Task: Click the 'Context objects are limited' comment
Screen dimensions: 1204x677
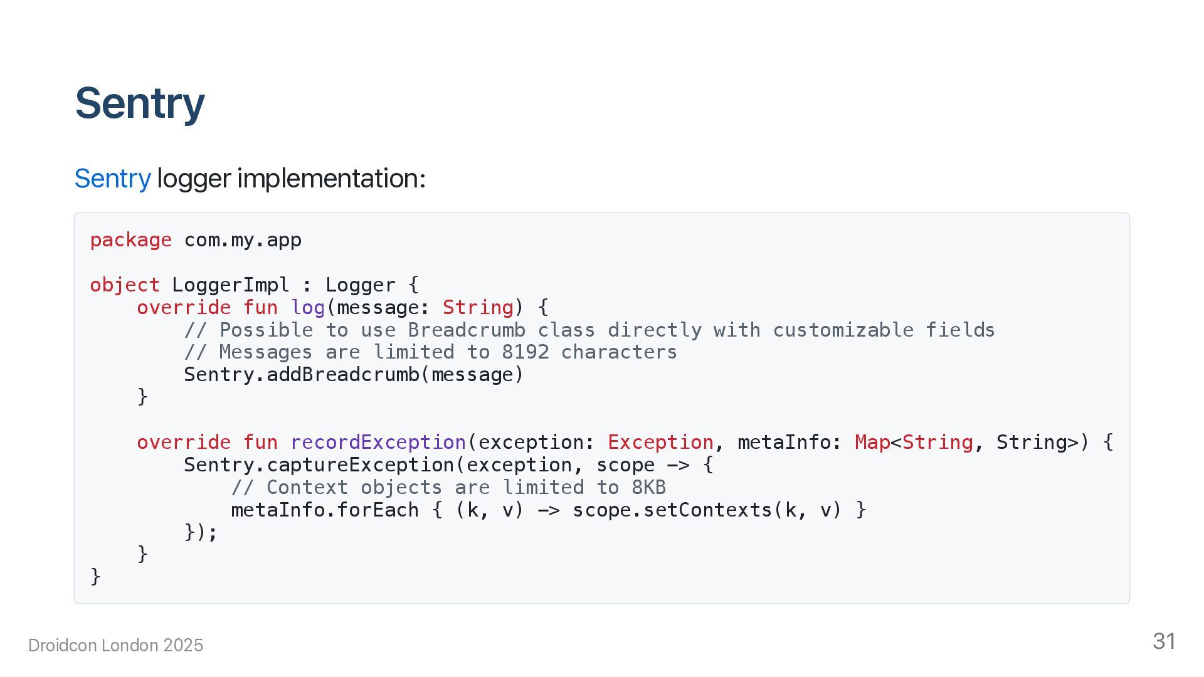Action: [448, 488]
